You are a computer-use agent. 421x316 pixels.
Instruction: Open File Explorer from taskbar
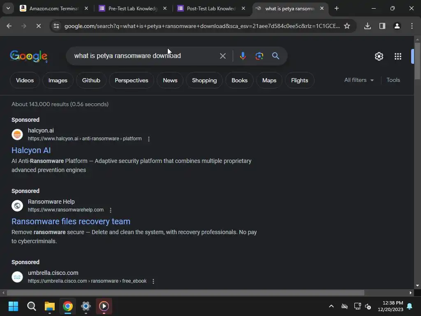[50, 306]
